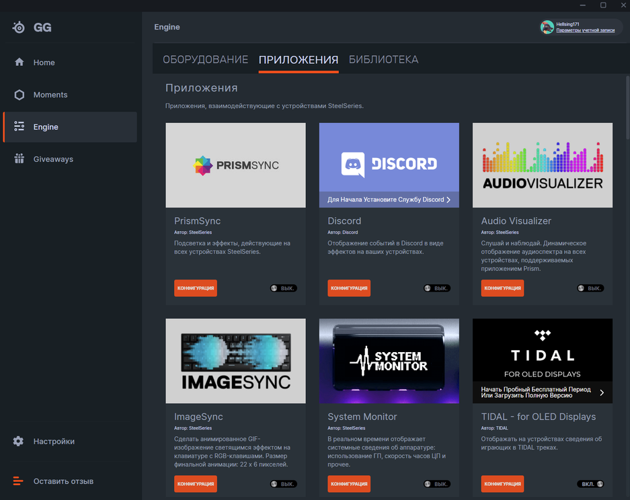Screen dimensions: 630x500
Task: Click the settings gear icon
Action: pos(18,441)
